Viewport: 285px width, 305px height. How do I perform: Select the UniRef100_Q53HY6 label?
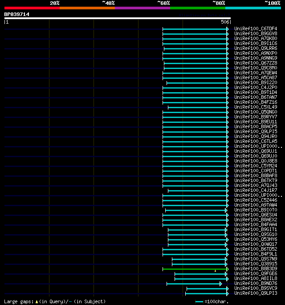coord(256,239)
